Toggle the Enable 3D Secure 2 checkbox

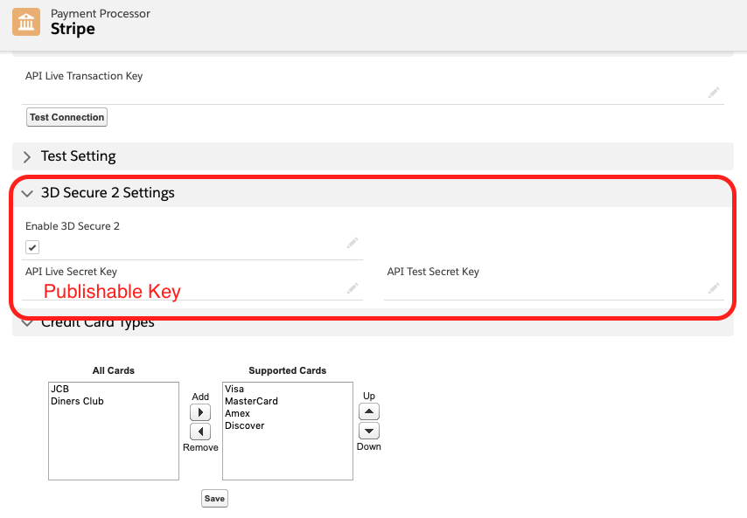(x=32, y=247)
